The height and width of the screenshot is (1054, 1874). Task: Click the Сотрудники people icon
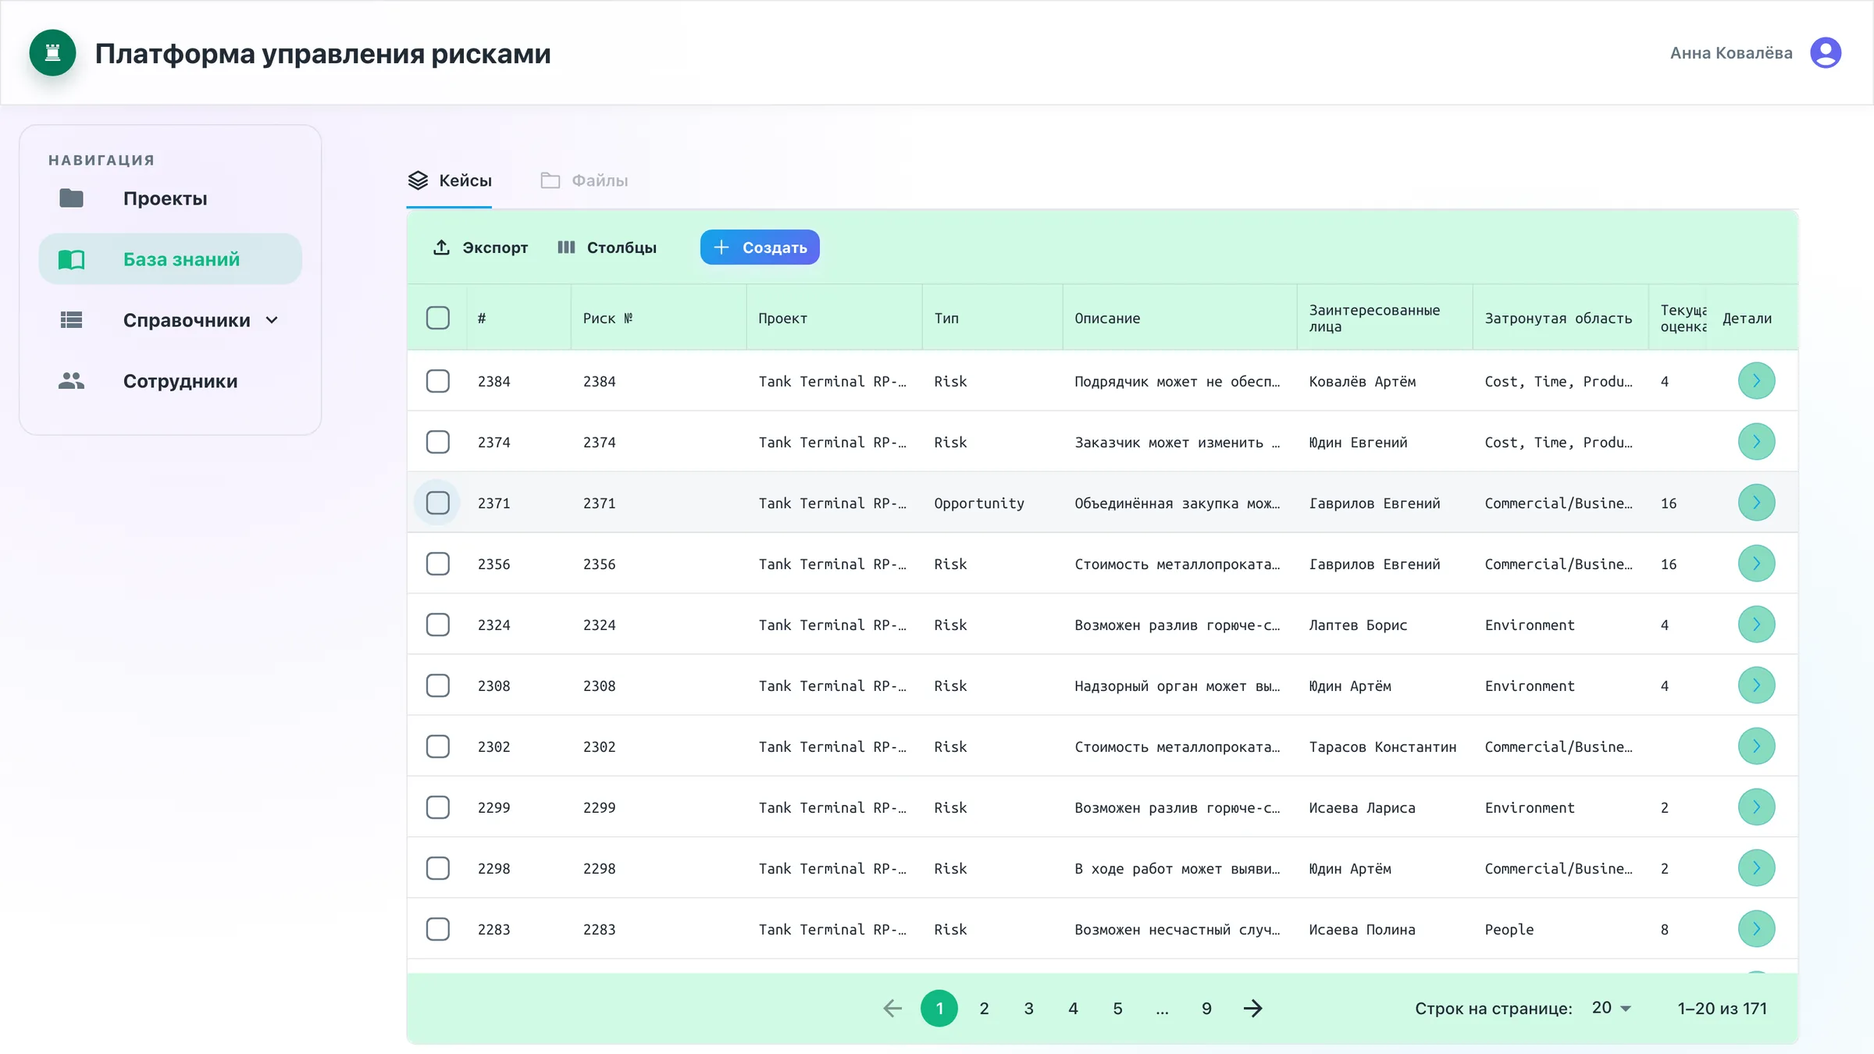(71, 381)
